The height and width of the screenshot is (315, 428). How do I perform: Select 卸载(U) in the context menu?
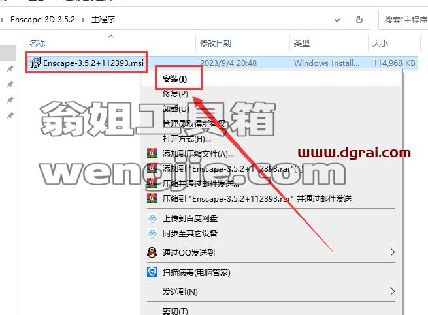pos(176,109)
